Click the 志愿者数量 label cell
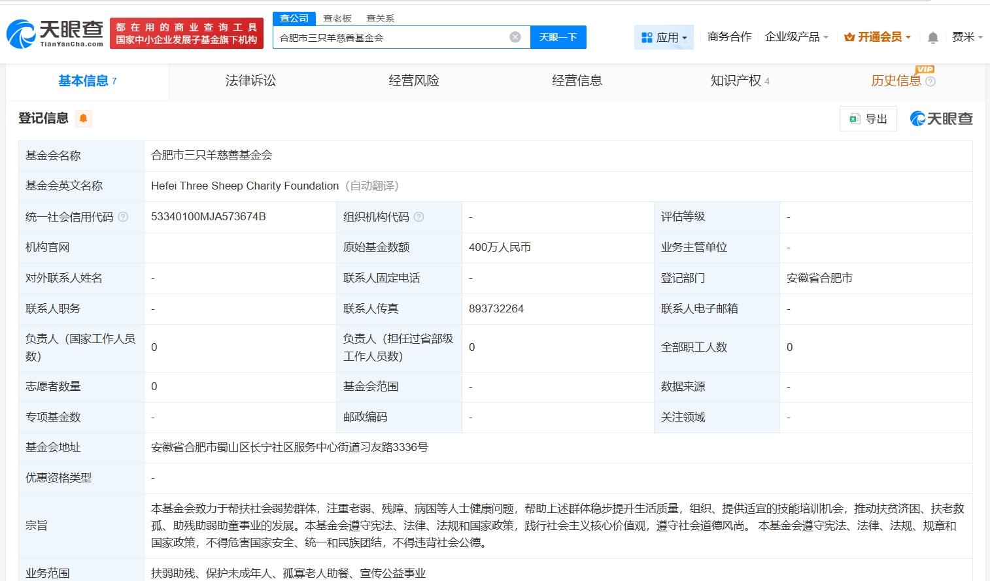Image resolution: width=990 pixels, height=581 pixels. [x=81, y=387]
